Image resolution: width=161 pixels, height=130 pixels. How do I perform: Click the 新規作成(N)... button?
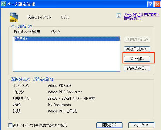click(x=137, y=49)
